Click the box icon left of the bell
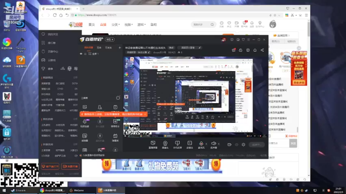Viewport: 346px width, 194px height. 248,50
